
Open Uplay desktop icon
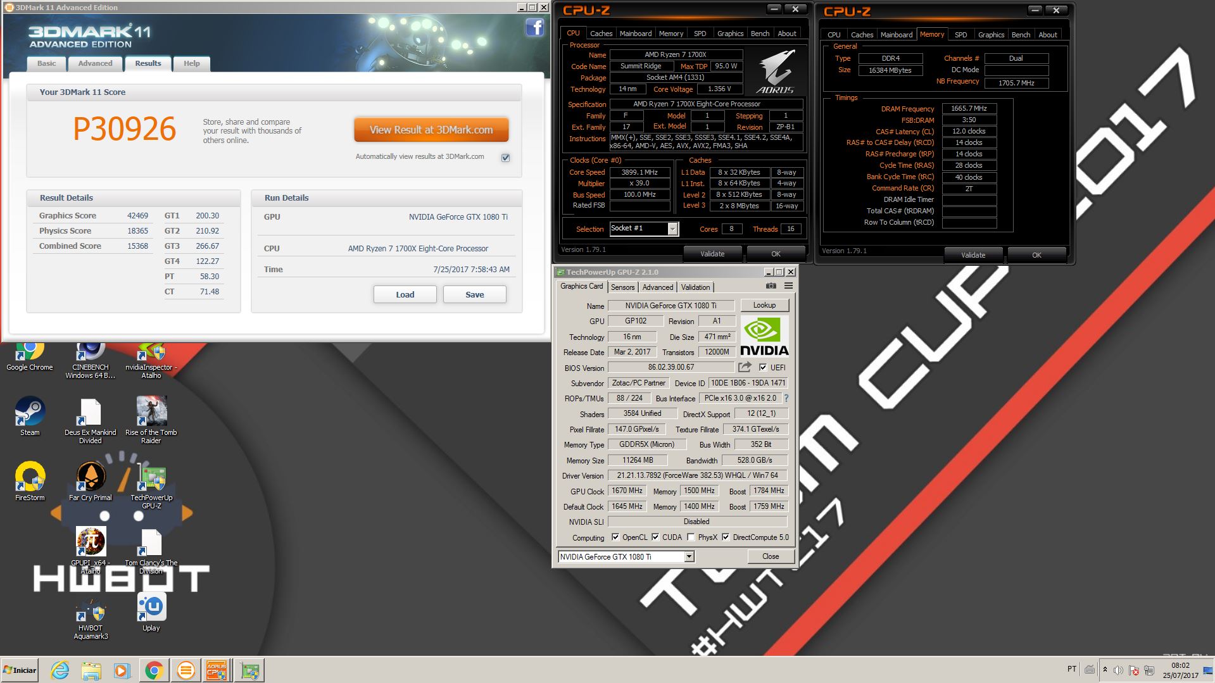tap(151, 611)
